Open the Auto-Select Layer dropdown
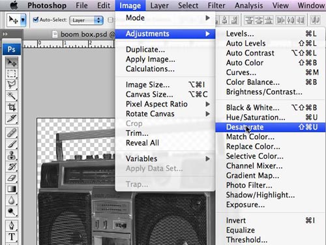This screenshot has width=326, height=245. coord(86,20)
